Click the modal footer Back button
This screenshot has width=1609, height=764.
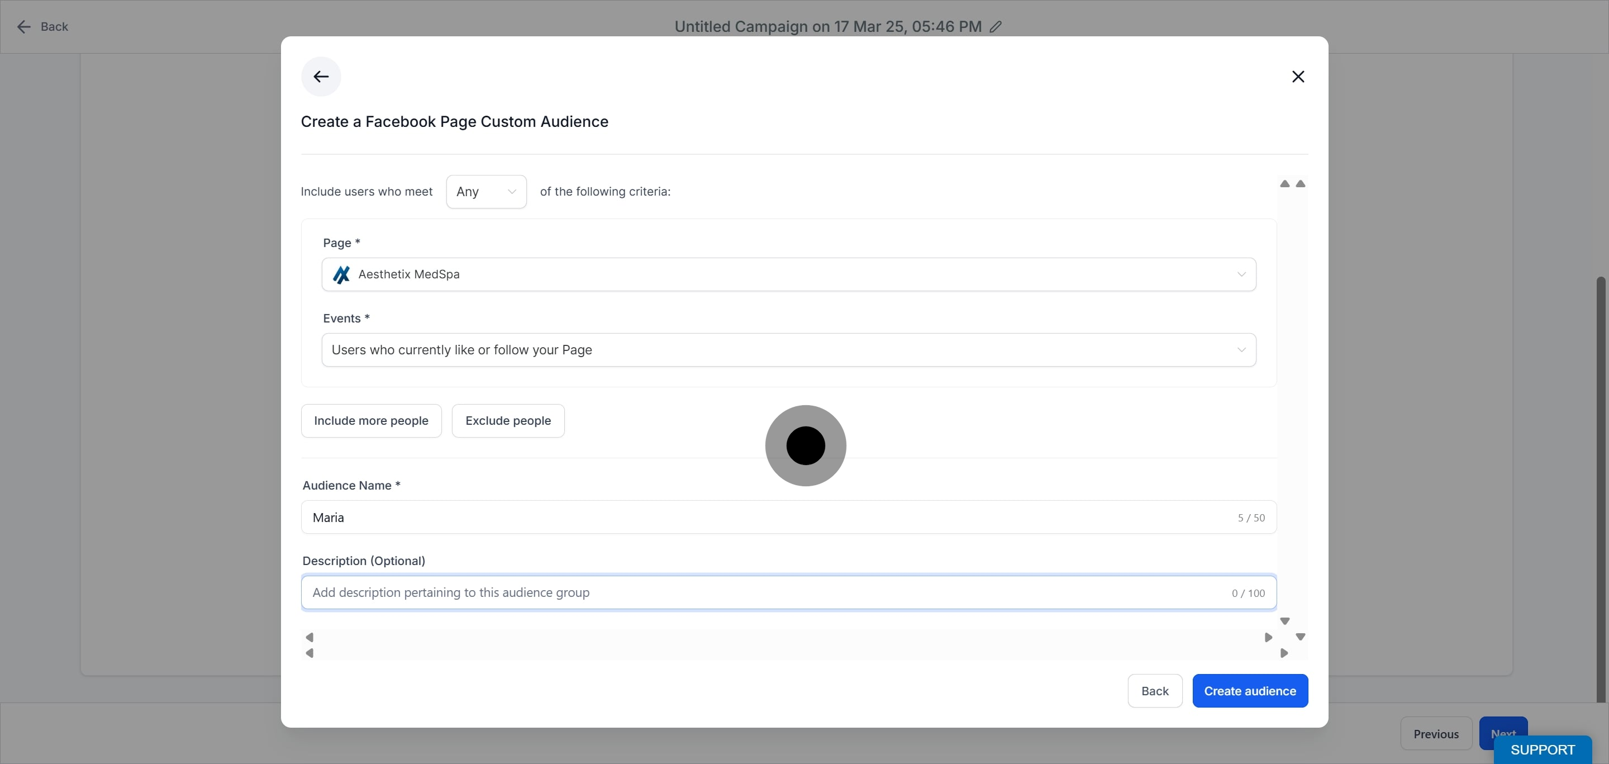point(1154,691)
